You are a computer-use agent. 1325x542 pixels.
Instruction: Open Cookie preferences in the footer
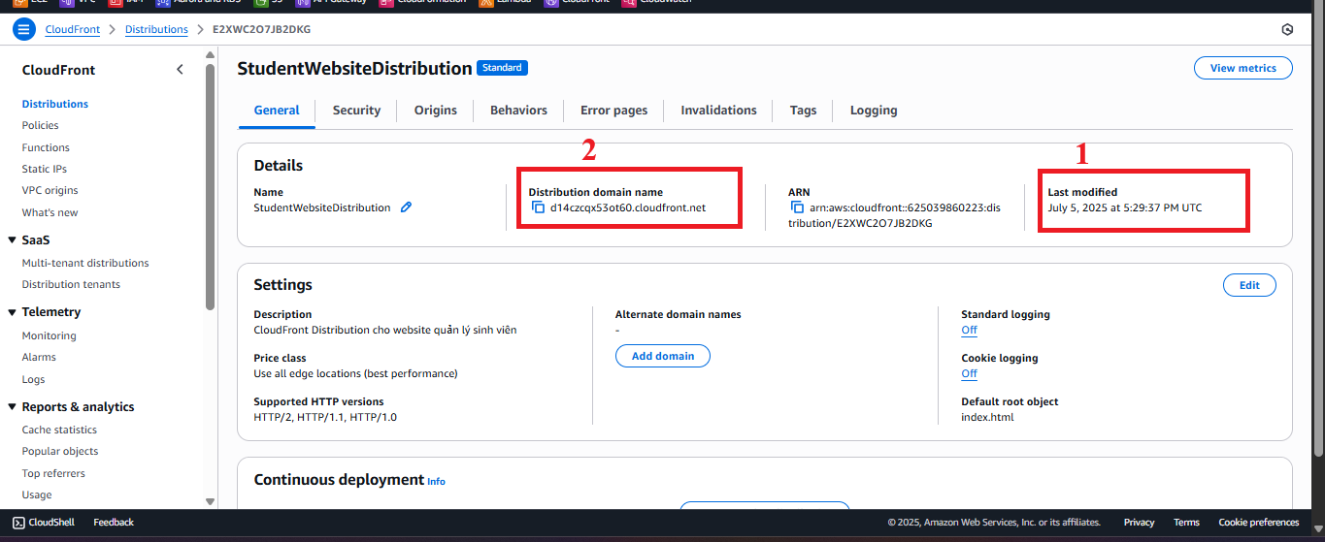pos(1258,522)
